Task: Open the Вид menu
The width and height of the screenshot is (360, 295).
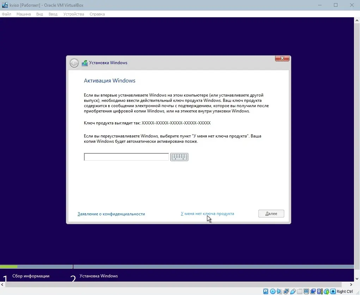Action: pyautogui.click(x=39, y=14)
